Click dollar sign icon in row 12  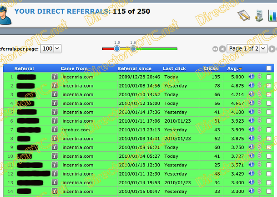pyautogui.click(x=260, y=173)
